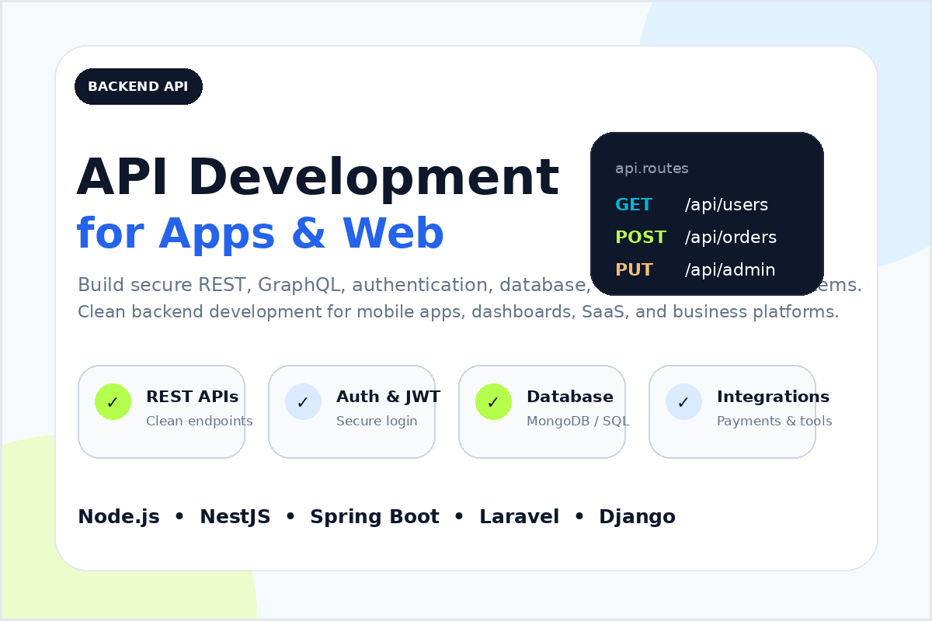Click the /api/orders route
The height and width of the screenshot is (621, 932).
tap(731, 238)
